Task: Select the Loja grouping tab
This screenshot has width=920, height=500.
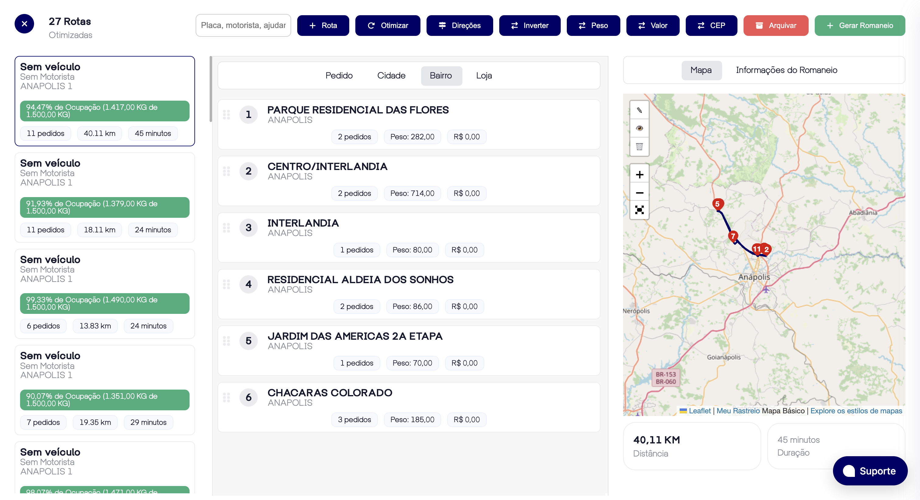Action: 483,76
